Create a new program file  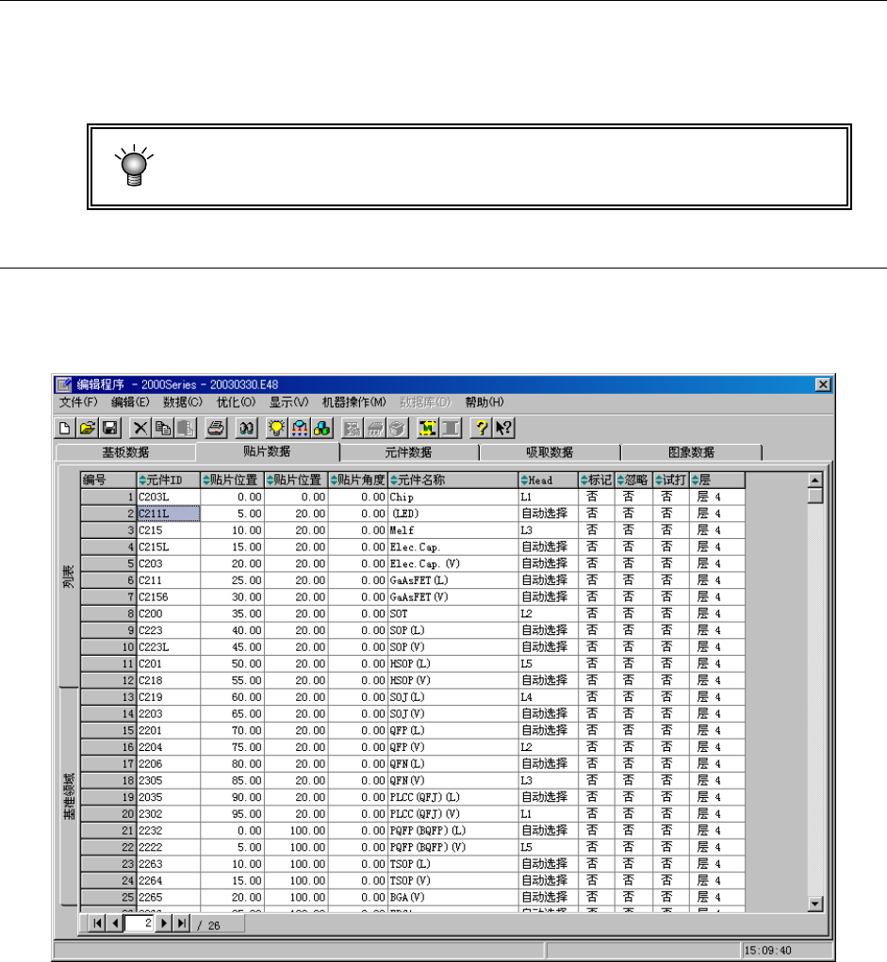point(64,428)
